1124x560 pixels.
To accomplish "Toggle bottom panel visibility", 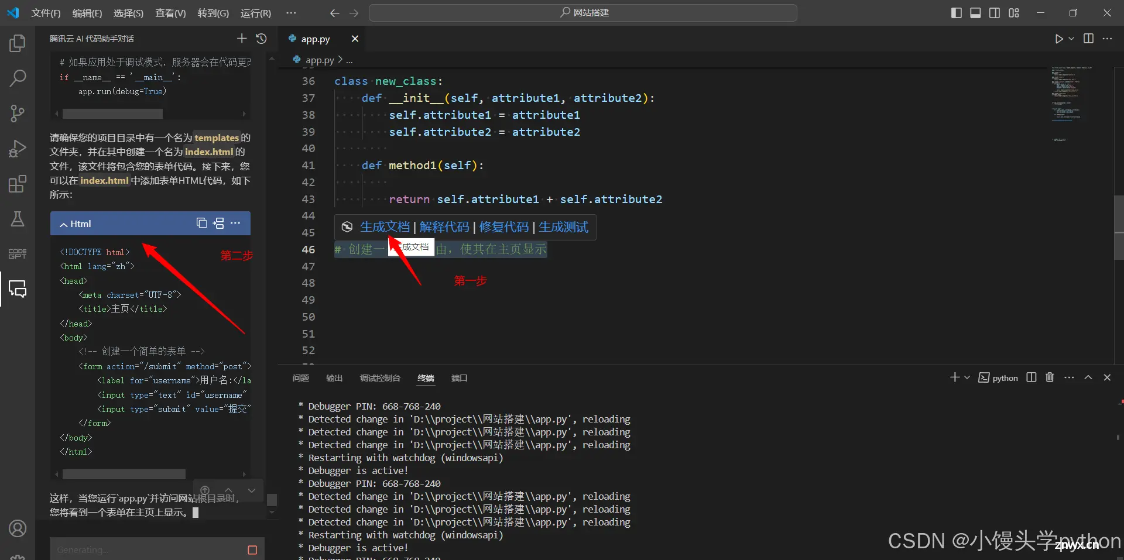I will [975, 13].
